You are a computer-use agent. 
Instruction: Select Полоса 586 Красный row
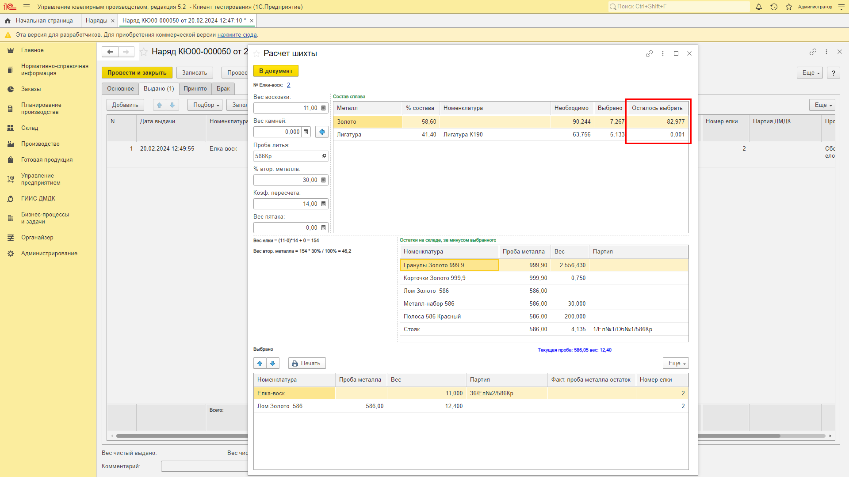[544, 317]
